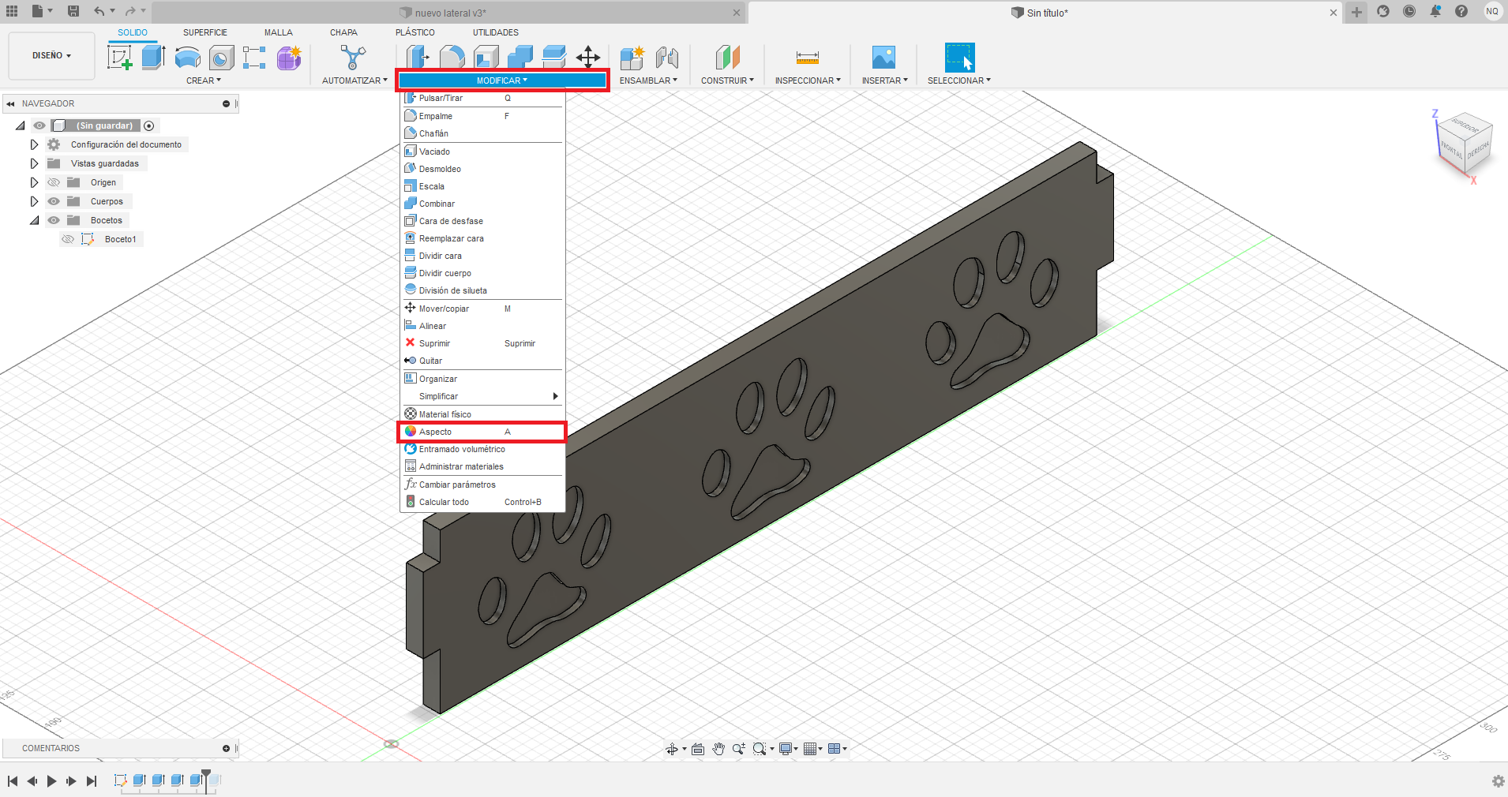The image size is (1508, 797).
Task: Expand the Origen tree node
Action: pos(34,182)
